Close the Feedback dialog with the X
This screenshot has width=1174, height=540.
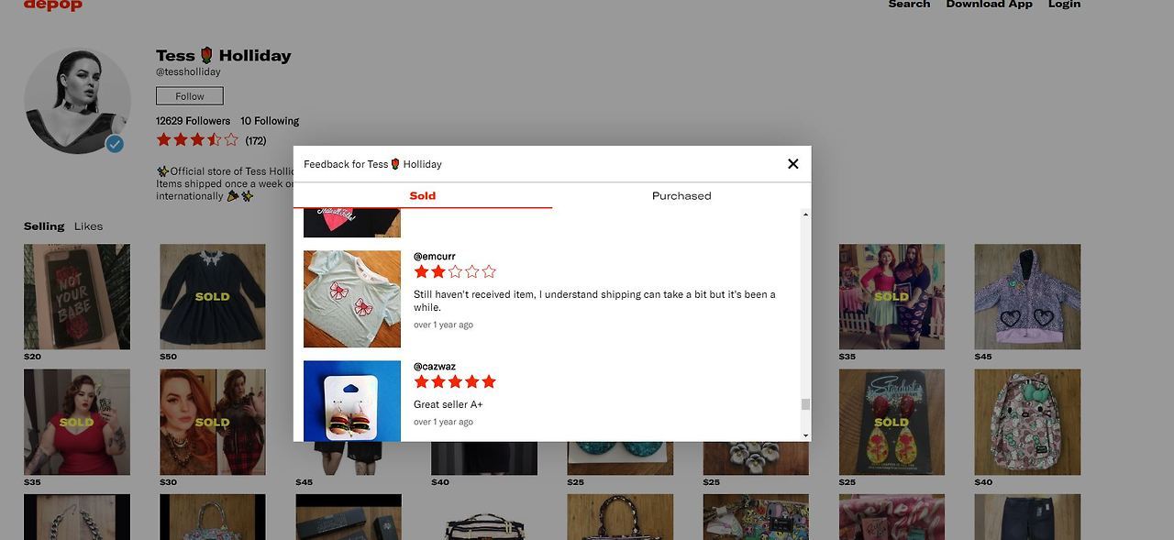pos(793,164)
